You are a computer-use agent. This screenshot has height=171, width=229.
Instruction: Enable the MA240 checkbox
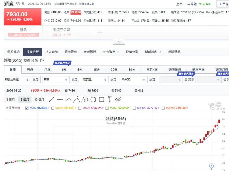[x=163, y=108]
